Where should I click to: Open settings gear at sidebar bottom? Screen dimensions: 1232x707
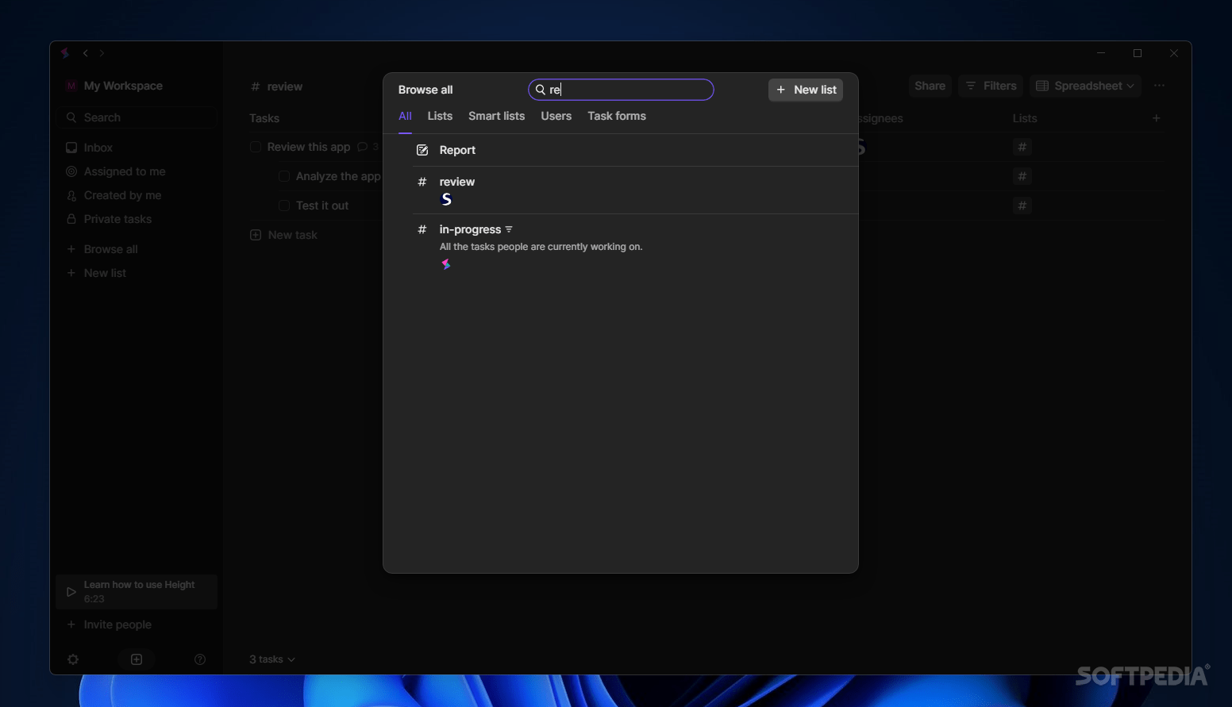(x=73, y=659)
